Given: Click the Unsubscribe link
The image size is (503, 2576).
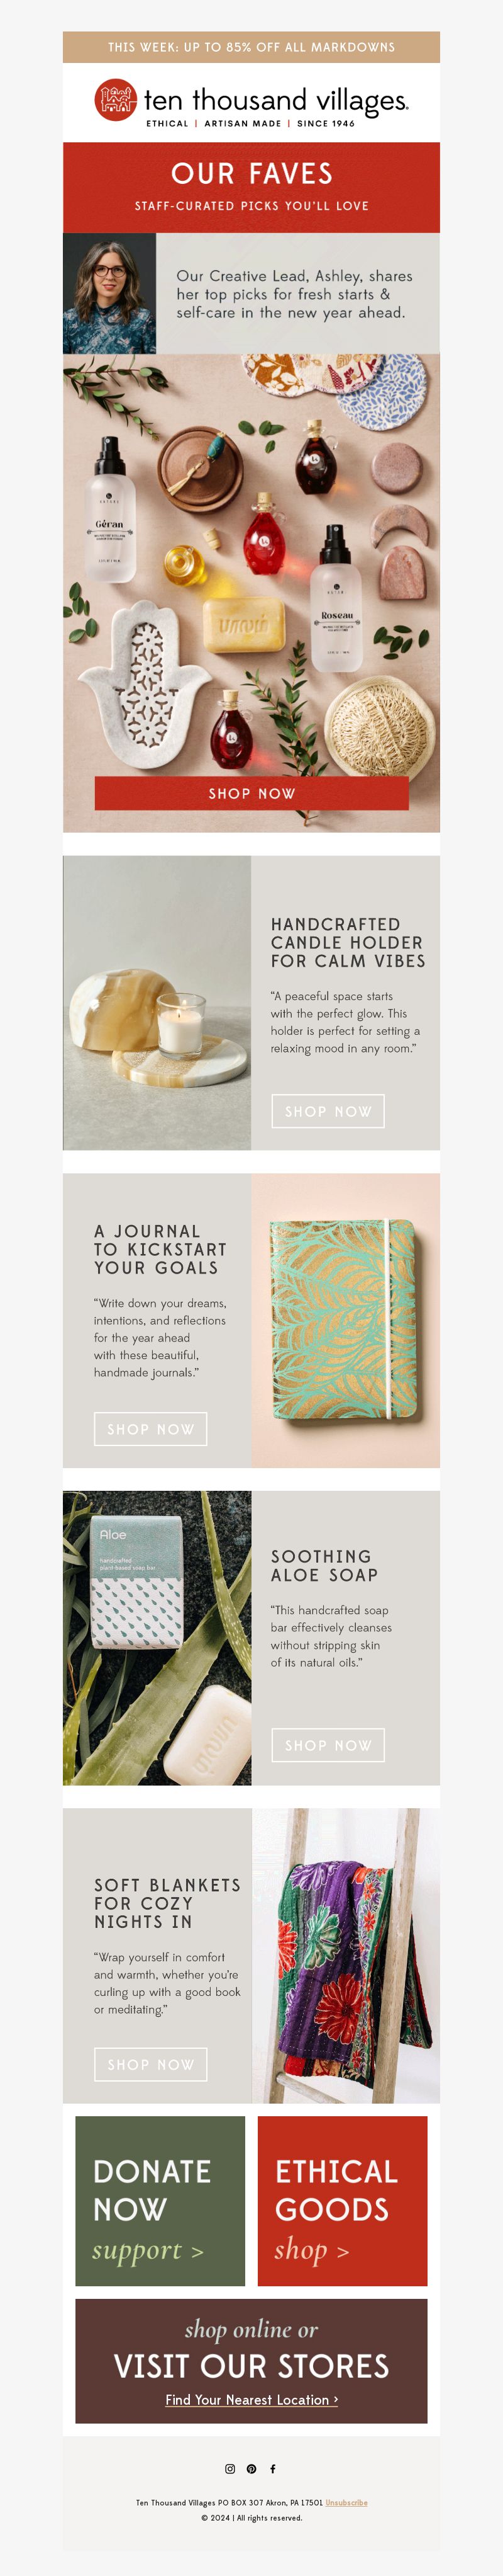Looking at the screenshot, I should (x=346, y=2503).
